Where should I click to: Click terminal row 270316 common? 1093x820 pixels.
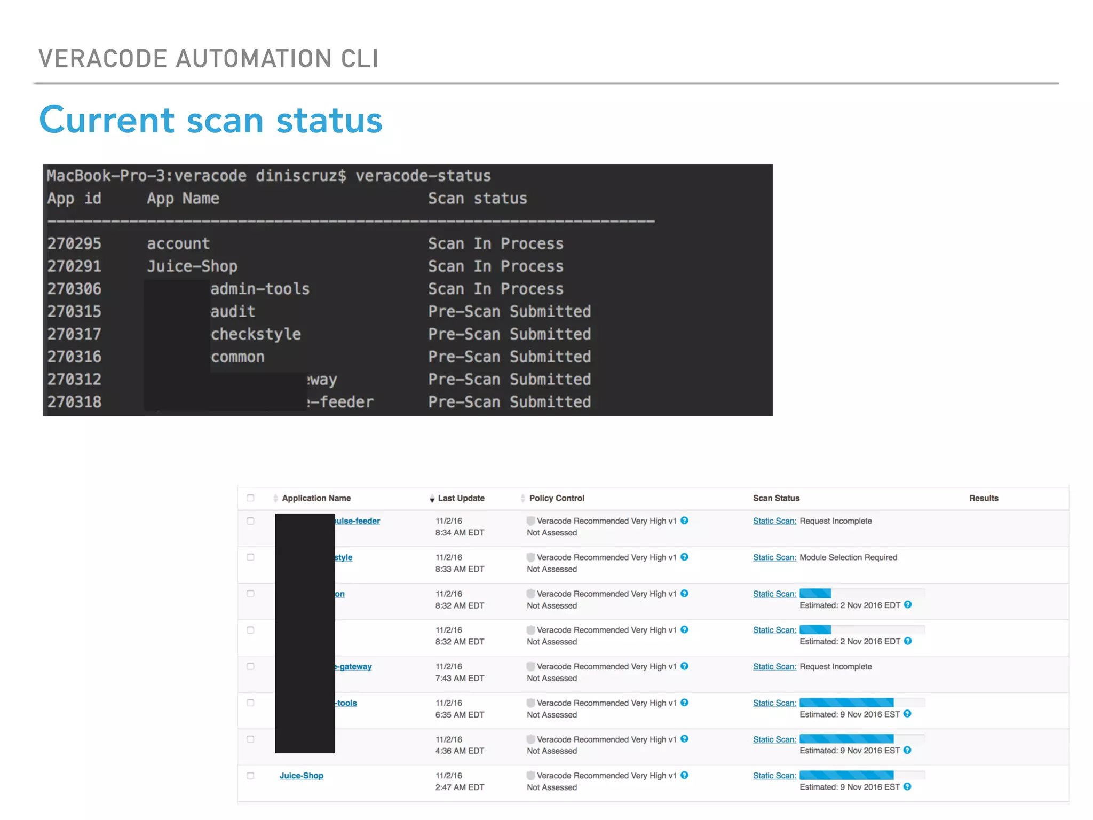click(319, 357)
